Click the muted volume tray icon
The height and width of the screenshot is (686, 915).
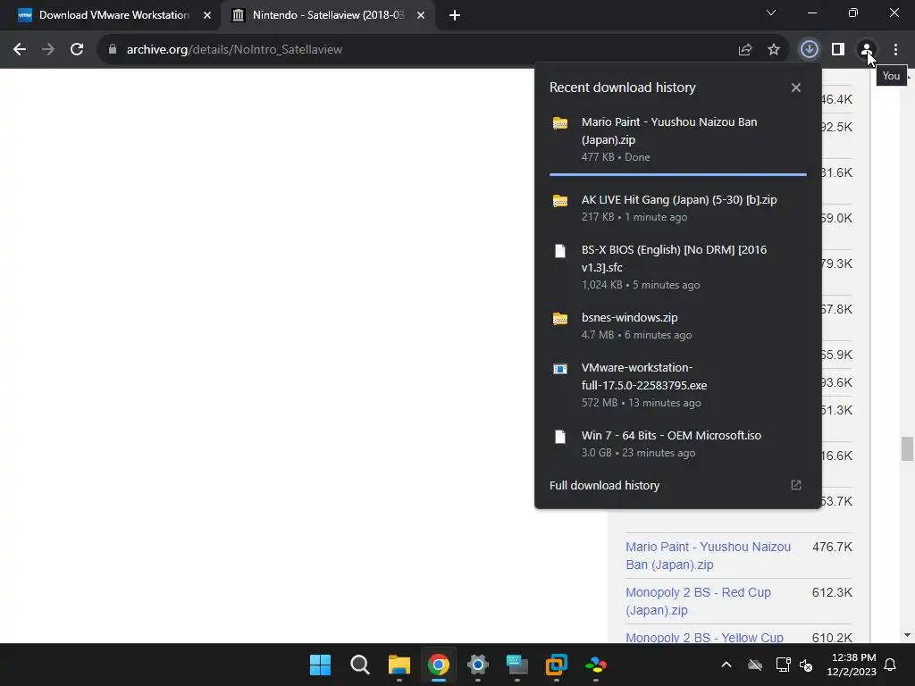coord(807,665)
